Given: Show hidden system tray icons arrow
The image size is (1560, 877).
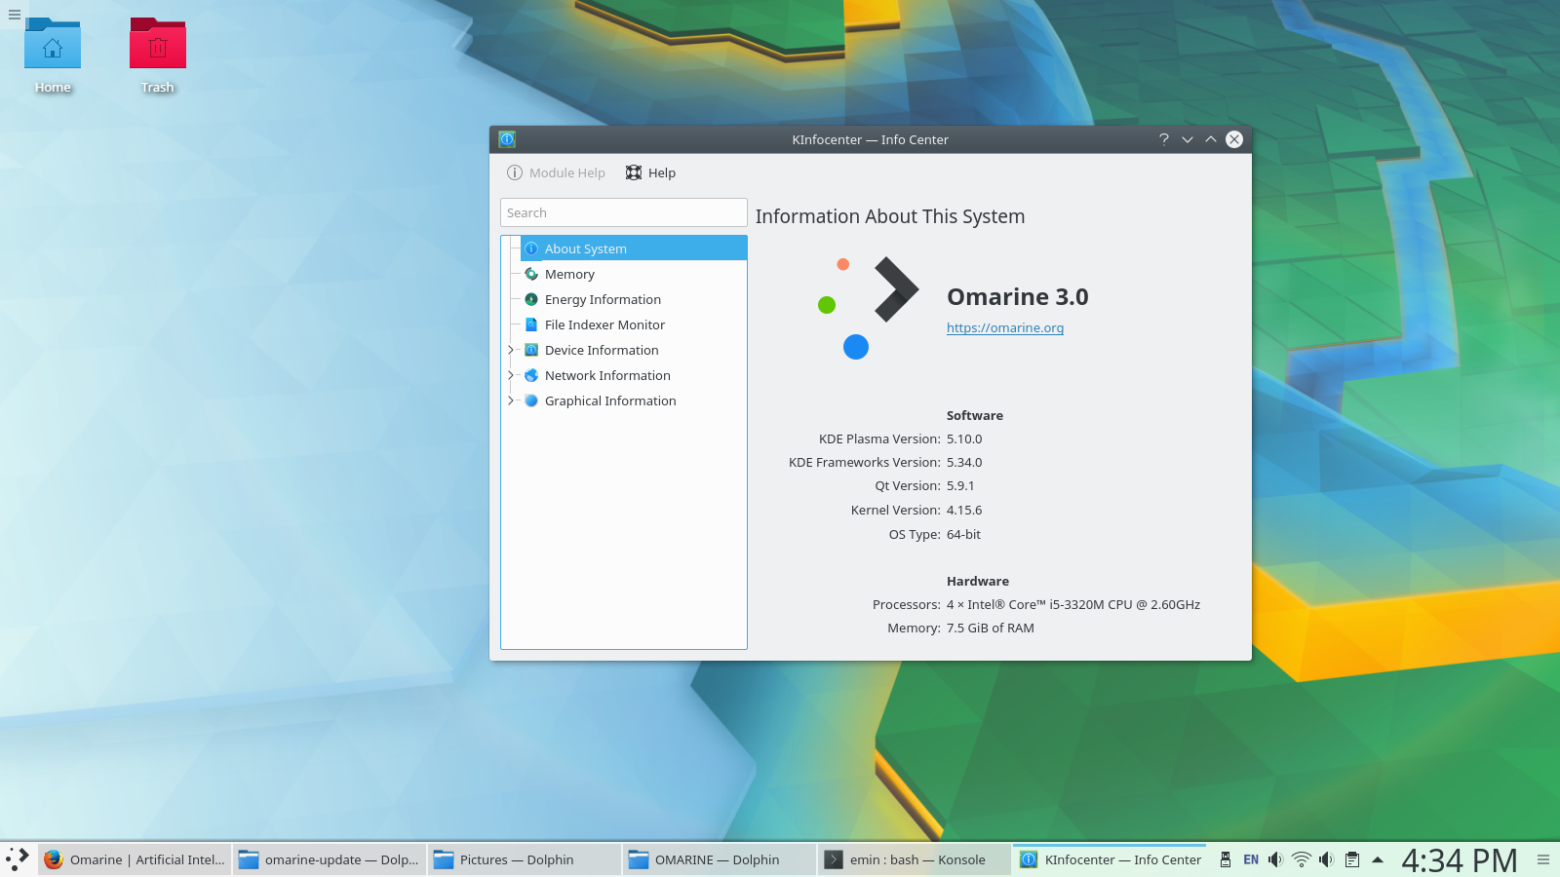Looking at the screenshot, I should (1378, 859).
